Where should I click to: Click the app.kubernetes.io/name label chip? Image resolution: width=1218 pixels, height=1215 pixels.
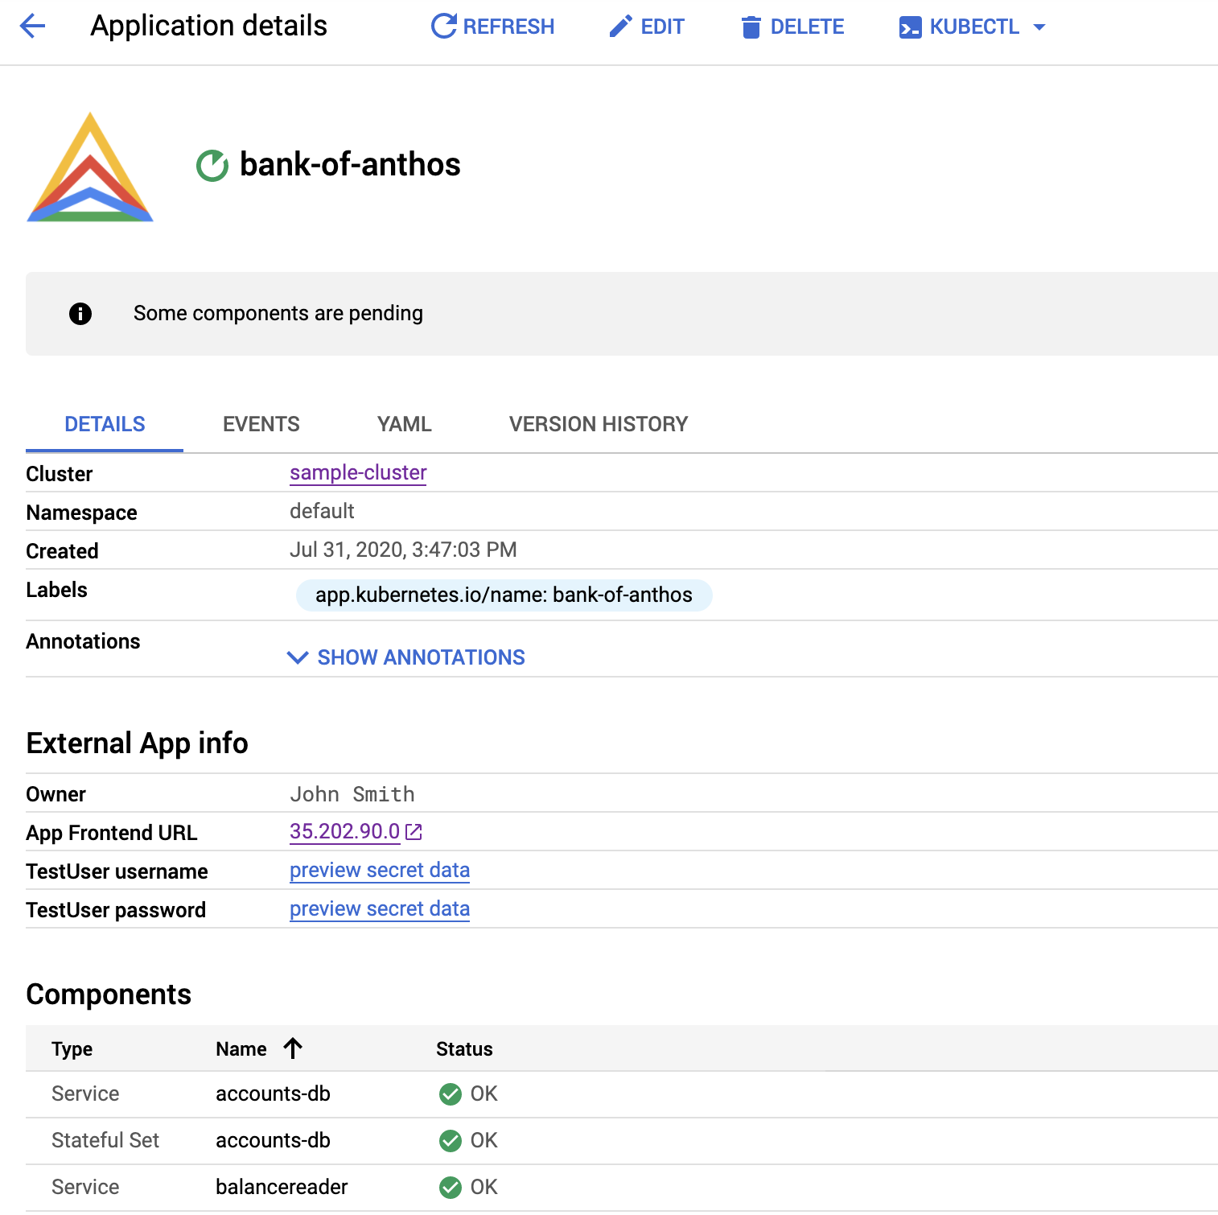click(x=504, y=595)
